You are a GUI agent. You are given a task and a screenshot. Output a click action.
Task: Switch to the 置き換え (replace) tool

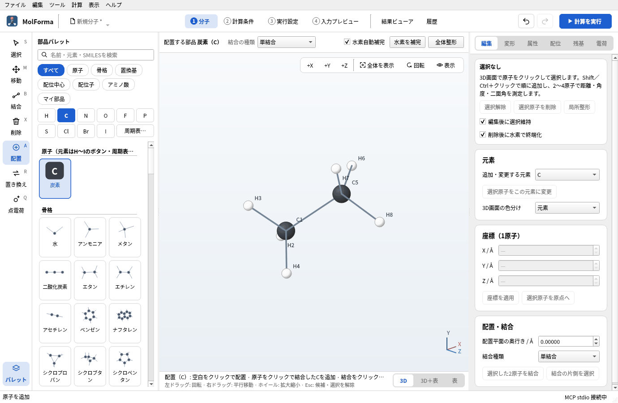pyautogui.click(x=16, y=178)
